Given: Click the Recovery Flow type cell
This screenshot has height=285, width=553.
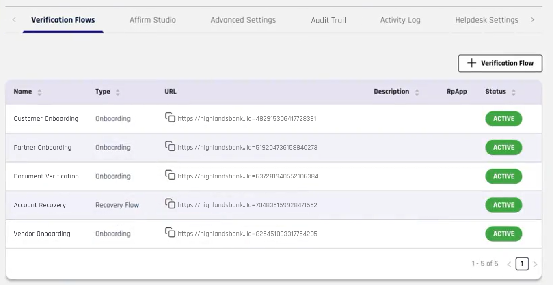Looking at the screenshot, I should [x=117, y=205].
